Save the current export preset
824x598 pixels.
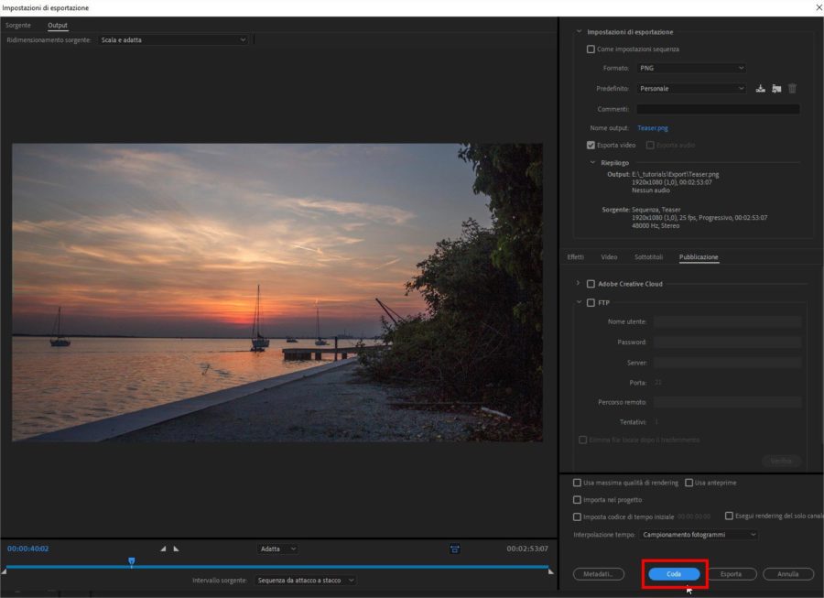(x=761, y=88)
